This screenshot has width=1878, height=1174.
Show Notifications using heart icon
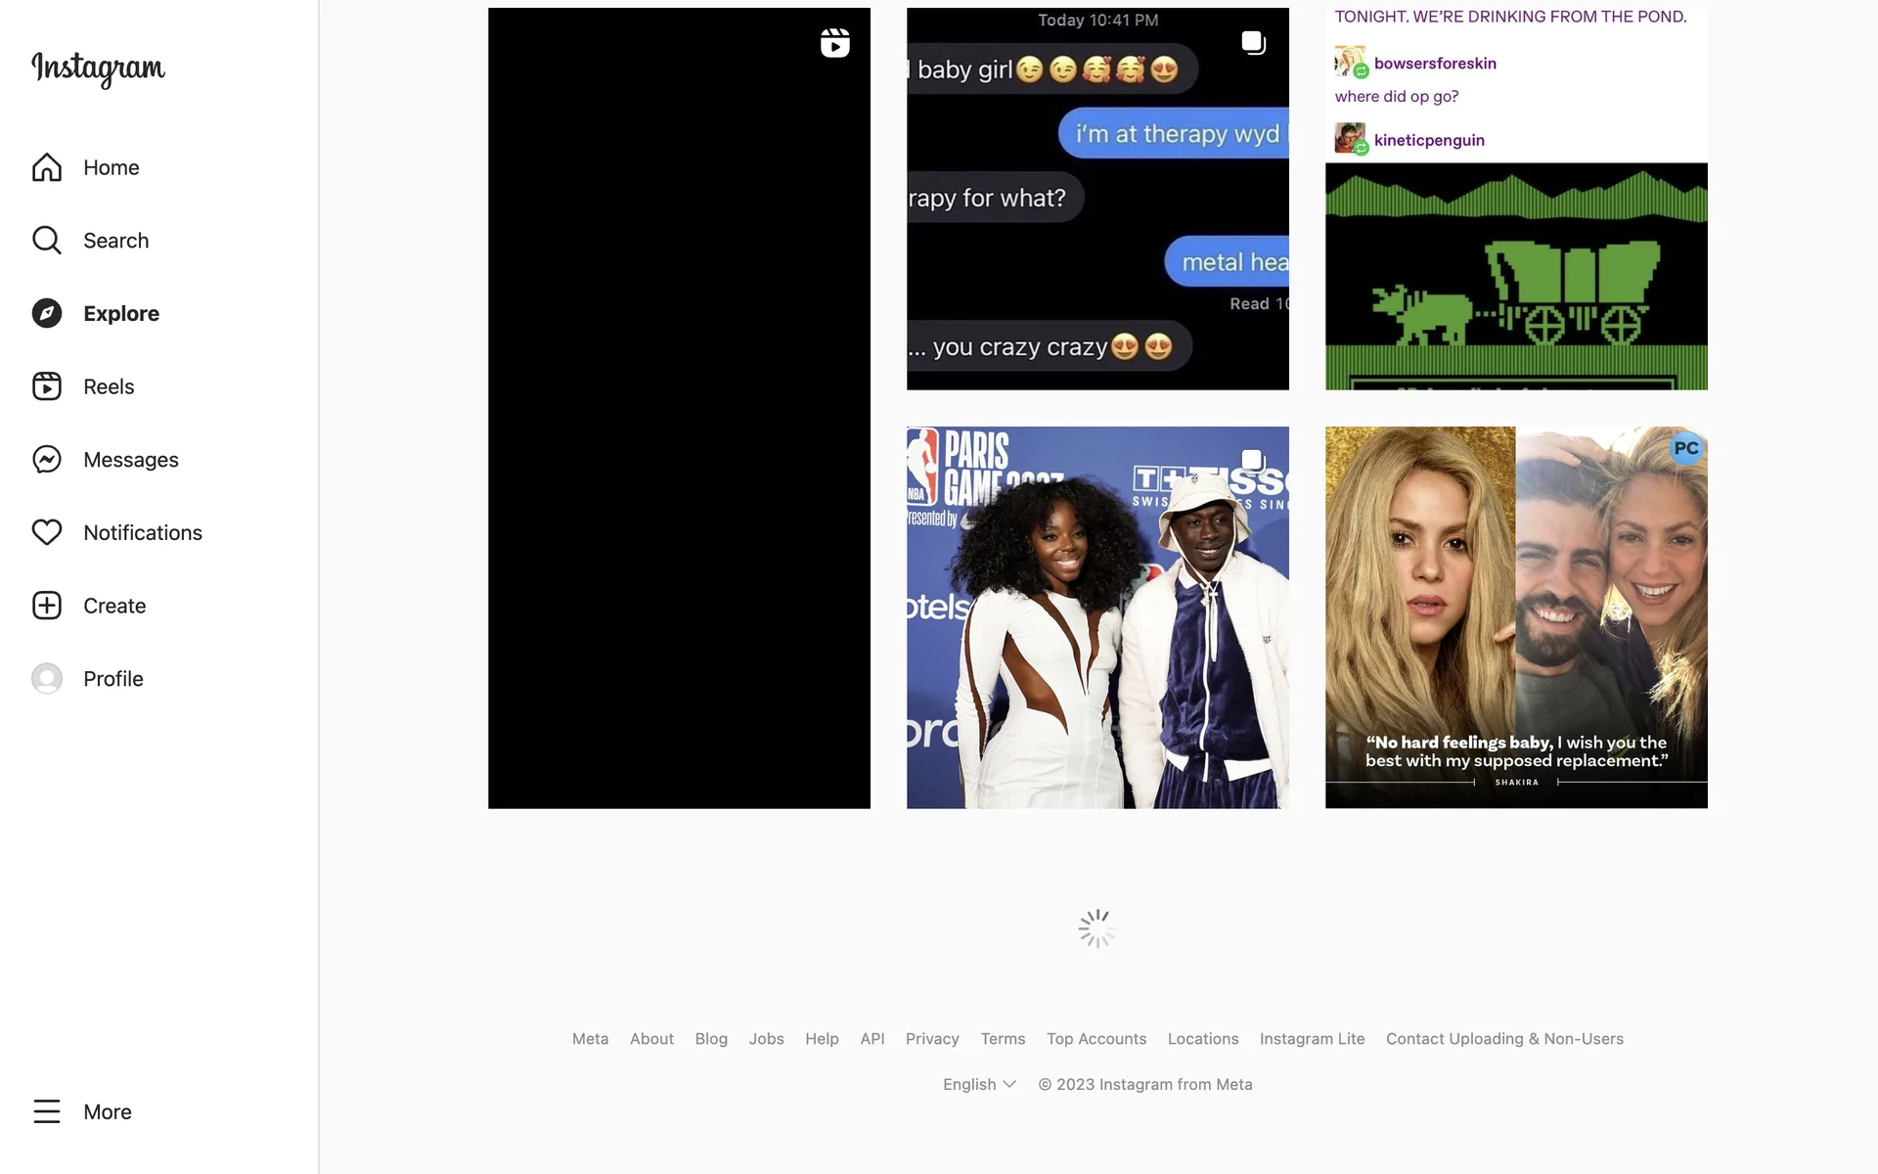47,532
